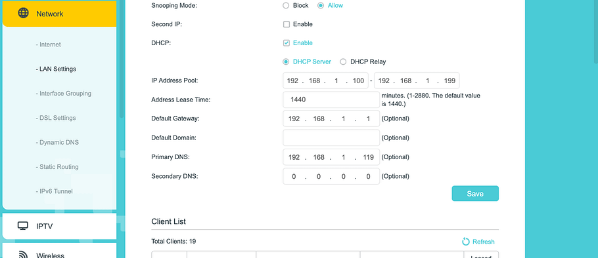
Task: Click the Save button
Action: pyautogui.click(x=475, y=193)
